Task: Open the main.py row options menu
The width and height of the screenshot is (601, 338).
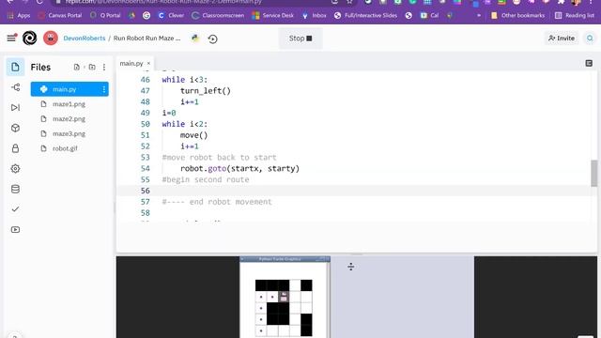Action: coord(104,89)
